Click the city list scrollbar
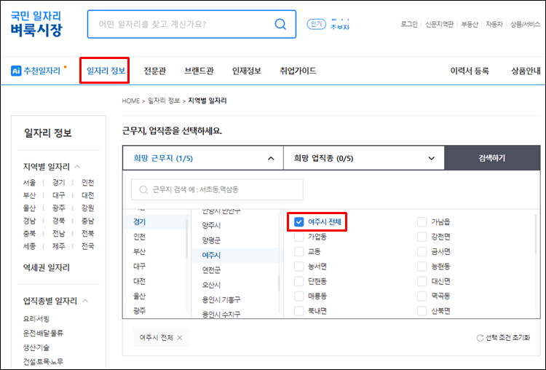Viewport: 546px width, 370px height. [x=279, y=283]
